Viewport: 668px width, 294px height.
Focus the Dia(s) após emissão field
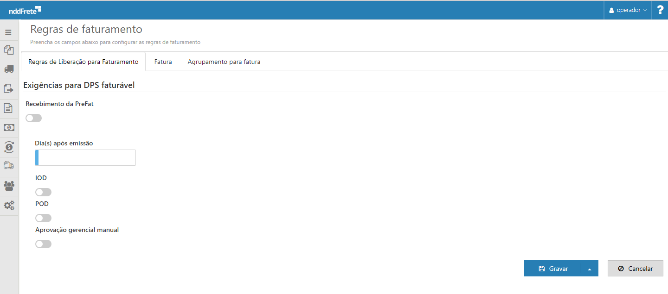point(85,158)
